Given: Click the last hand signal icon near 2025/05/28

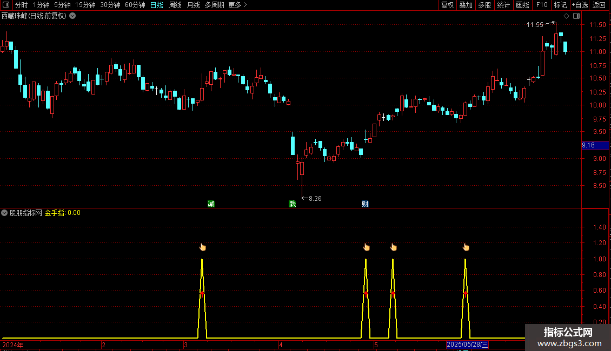Looking at the screenshot, I should point(466,247).
